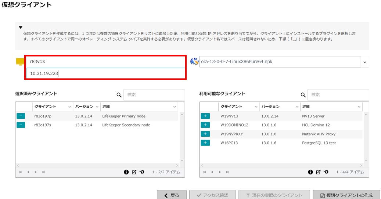
Task: Open the plugin package dropdown arrow
Action: [365, 62]
